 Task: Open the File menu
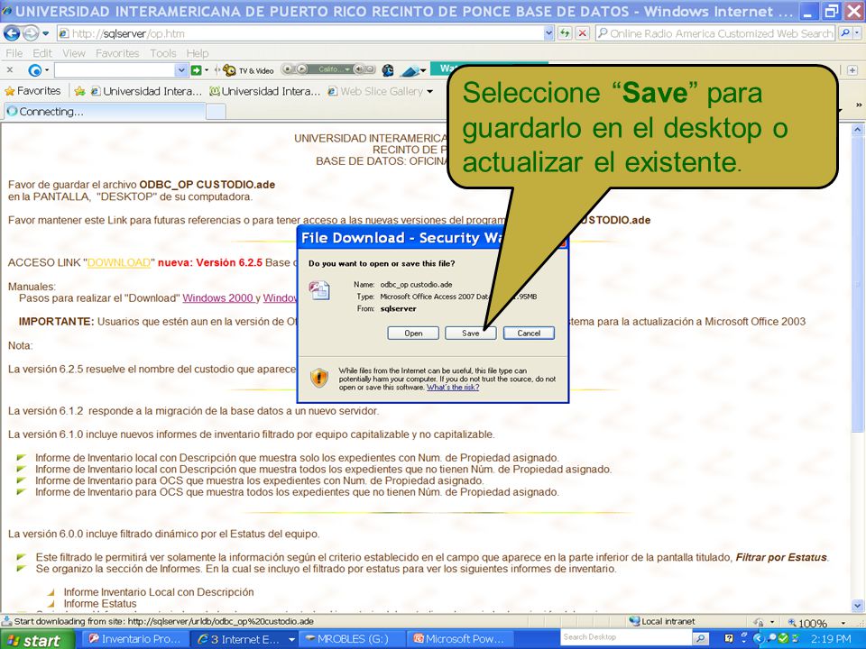14,53
